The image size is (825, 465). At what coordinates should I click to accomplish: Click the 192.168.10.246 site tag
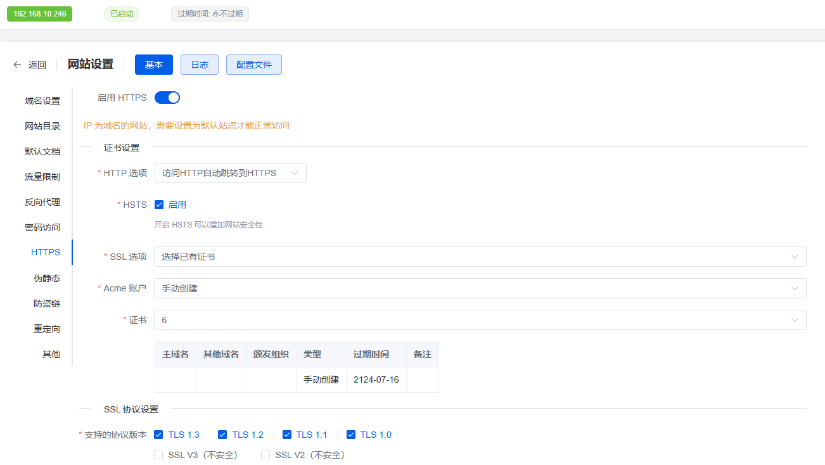[39, 14]
